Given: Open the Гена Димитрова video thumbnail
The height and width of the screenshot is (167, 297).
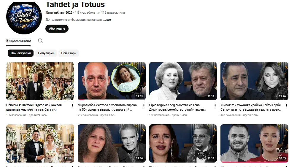Looking at the screenshot, I should click(x=183, y=81).
